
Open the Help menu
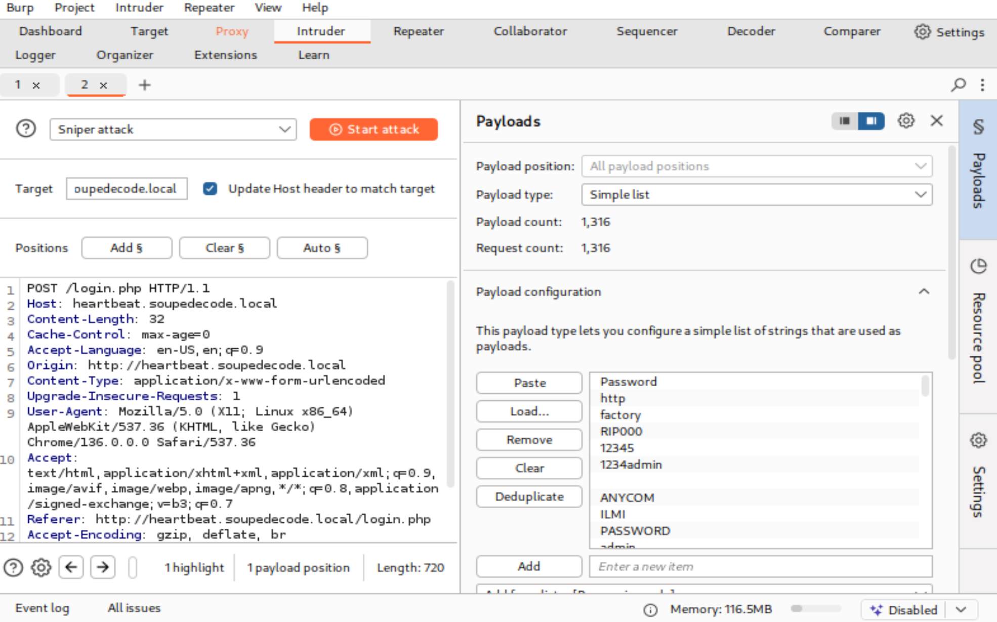[x=315, y=8]
